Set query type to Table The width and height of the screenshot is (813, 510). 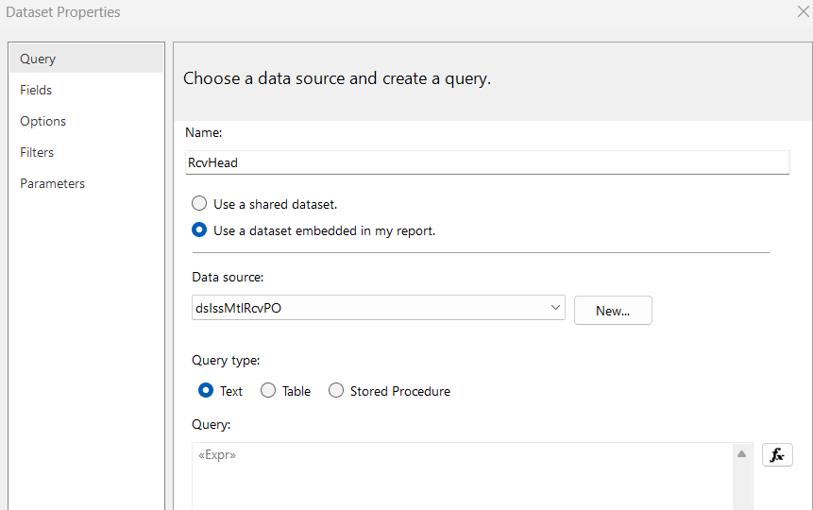pos(268,391)
